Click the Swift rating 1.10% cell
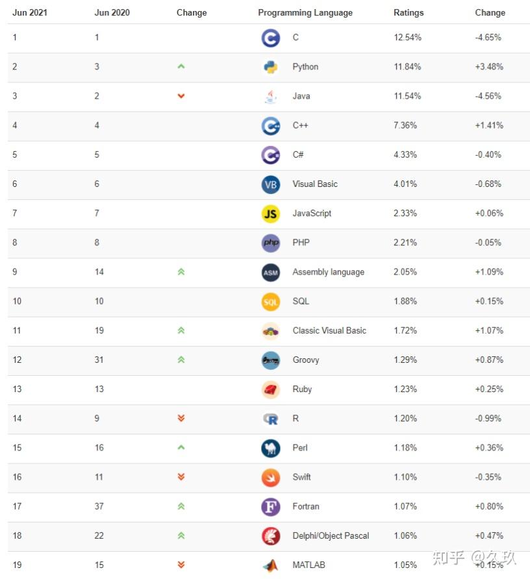Image resolution: width=530 pixels, height=579 pixels. (x=405, y=477)
